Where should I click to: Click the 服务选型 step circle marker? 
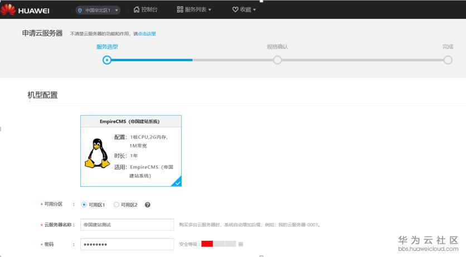[107, 60]
